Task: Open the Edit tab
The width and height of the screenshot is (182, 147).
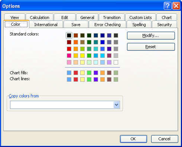Action: (65, 18)
